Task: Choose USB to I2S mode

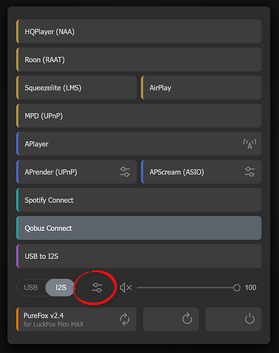Action: coord(138,256)
